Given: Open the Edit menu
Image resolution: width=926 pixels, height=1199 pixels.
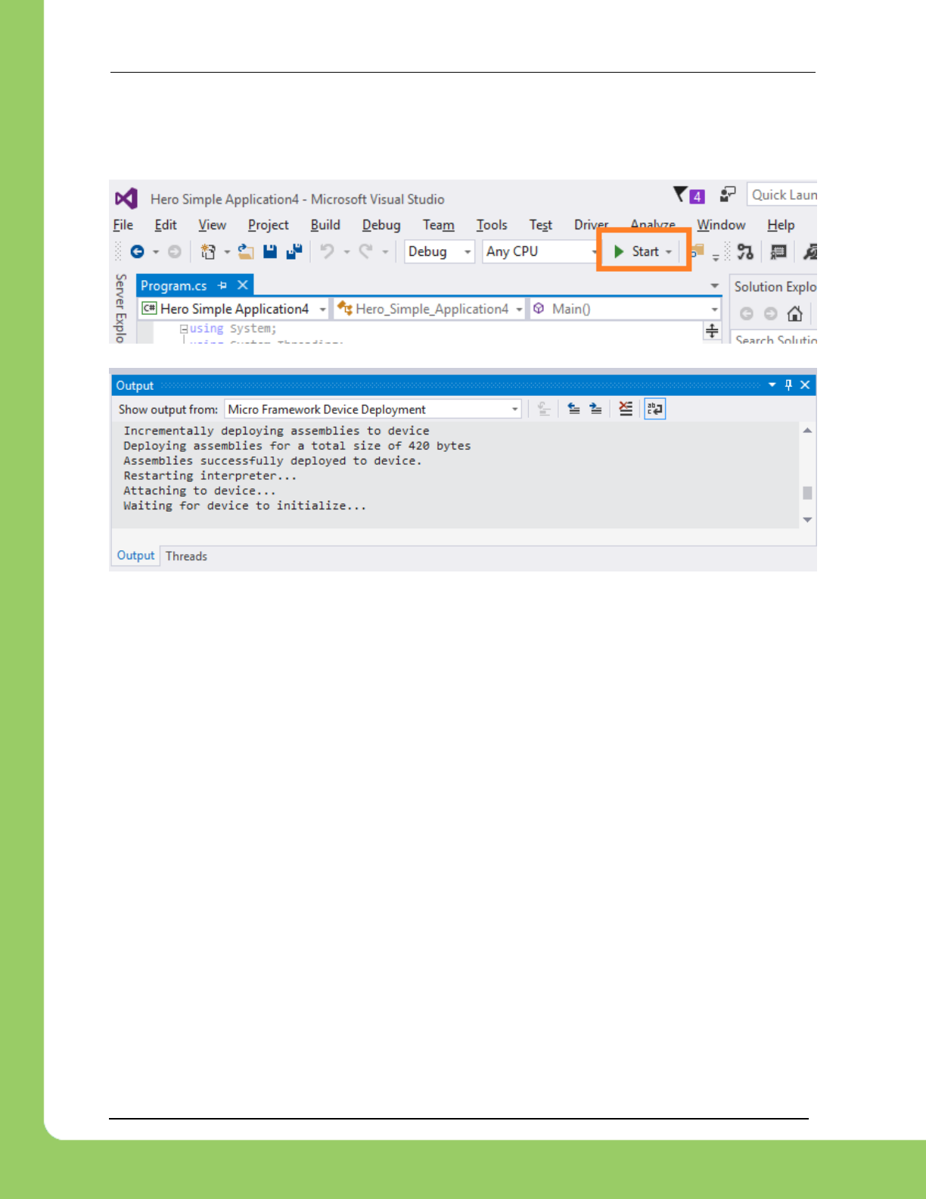Looking at the screenshot, I should coord(166,225).
